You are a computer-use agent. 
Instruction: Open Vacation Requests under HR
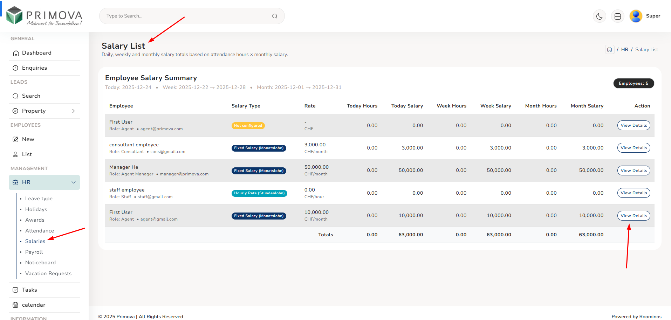click(x=48, y=273)
